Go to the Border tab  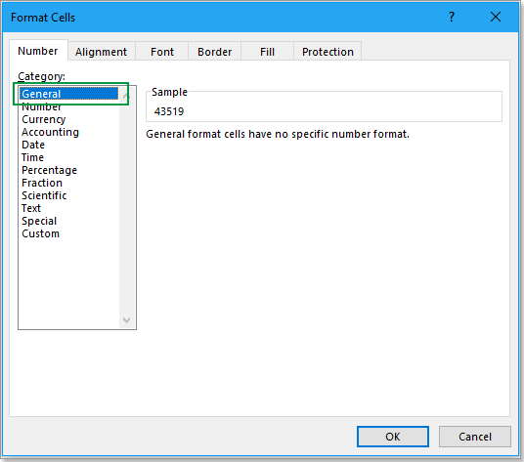pyautogui.click(x=214, y=52)
